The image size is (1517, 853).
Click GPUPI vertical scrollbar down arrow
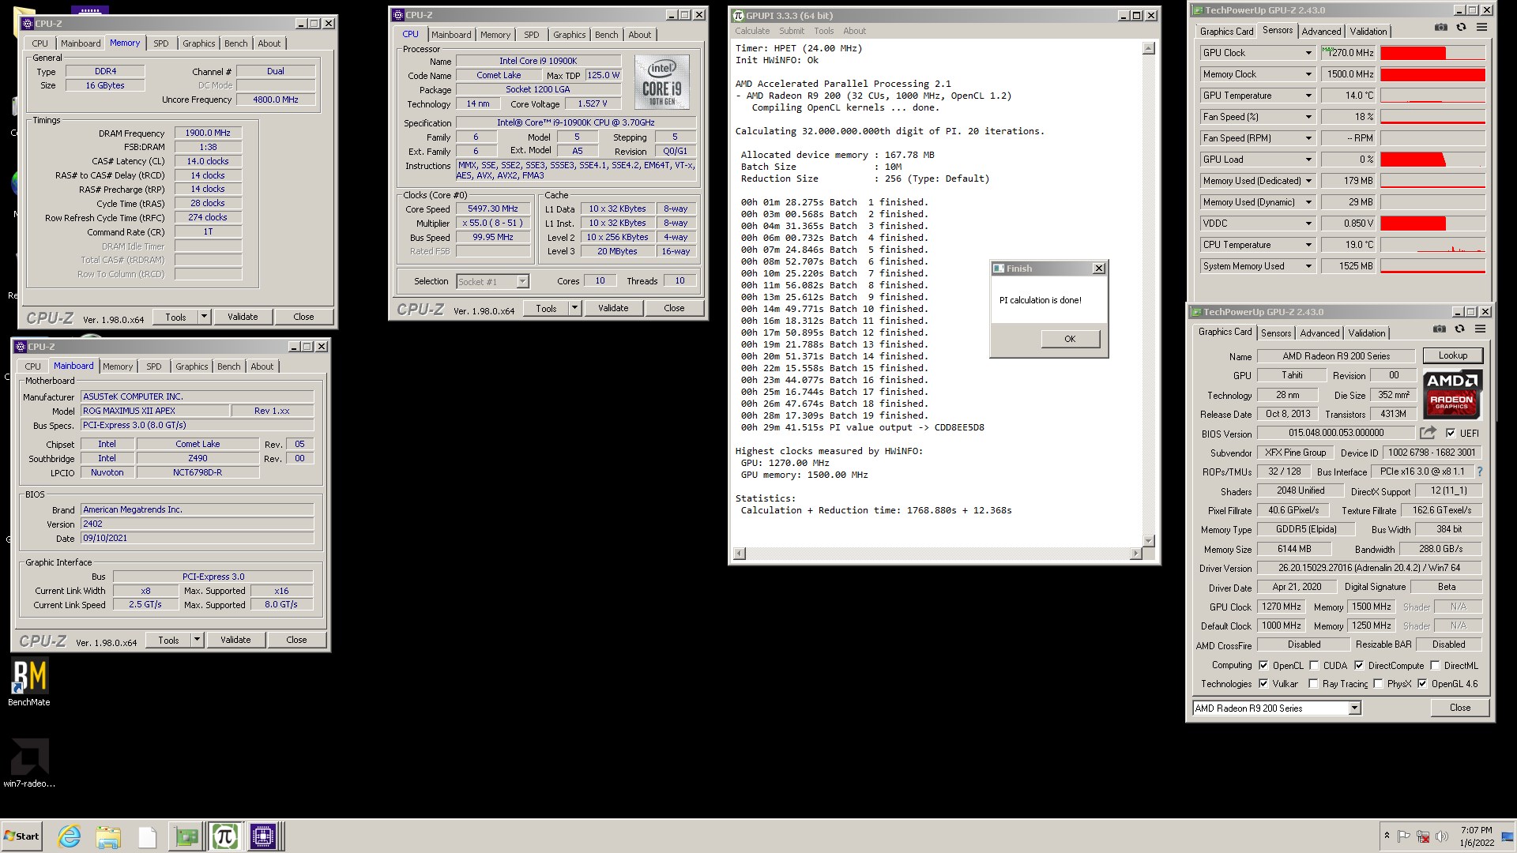(1148, 540)
